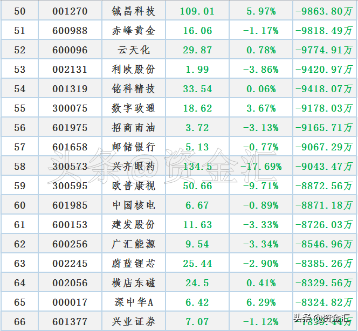Click price cell 25.44
Viewport: 358px width, 331px height.
tap(197, 264)
